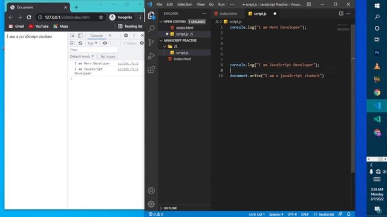
Task: Click the console Filter input field
Action: tap(93, 50)
